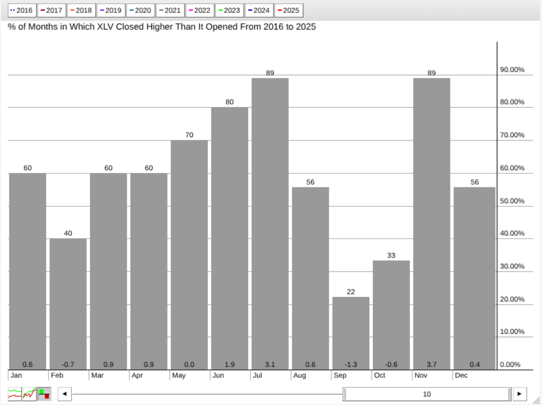Viewport: 542px width, 405px height.
Task: Toggle the 2016 year legend button
Action: 22,10
